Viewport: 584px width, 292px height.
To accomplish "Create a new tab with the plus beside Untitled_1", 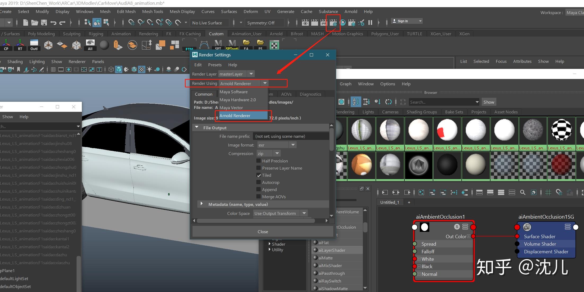I will 409,202.
